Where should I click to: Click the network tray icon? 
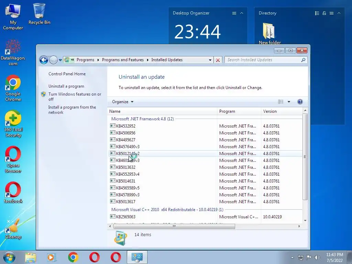300,257
